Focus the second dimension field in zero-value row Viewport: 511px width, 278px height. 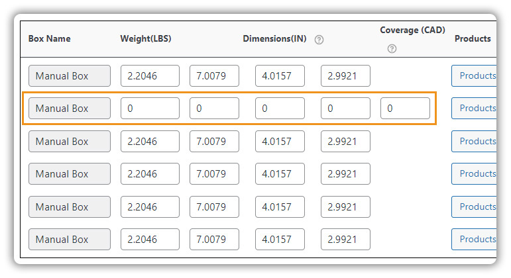pos(280,109)
